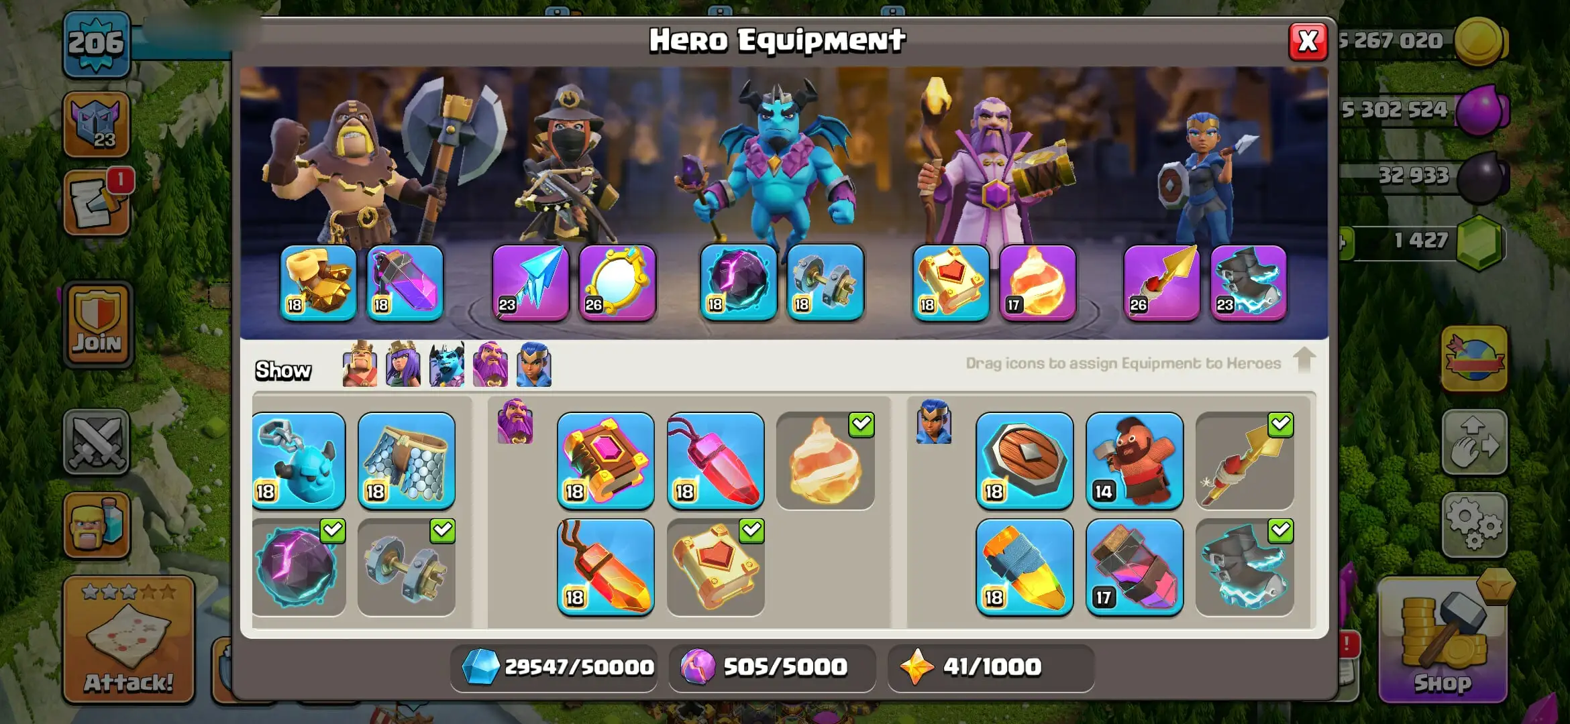Tap the equipped Fireball with checkmark
Viewport: 1570px width, 724px height.
click(x=825, y=461)
